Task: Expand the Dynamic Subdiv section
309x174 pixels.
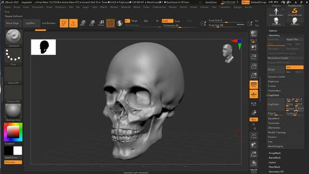Action: [277, 77]
